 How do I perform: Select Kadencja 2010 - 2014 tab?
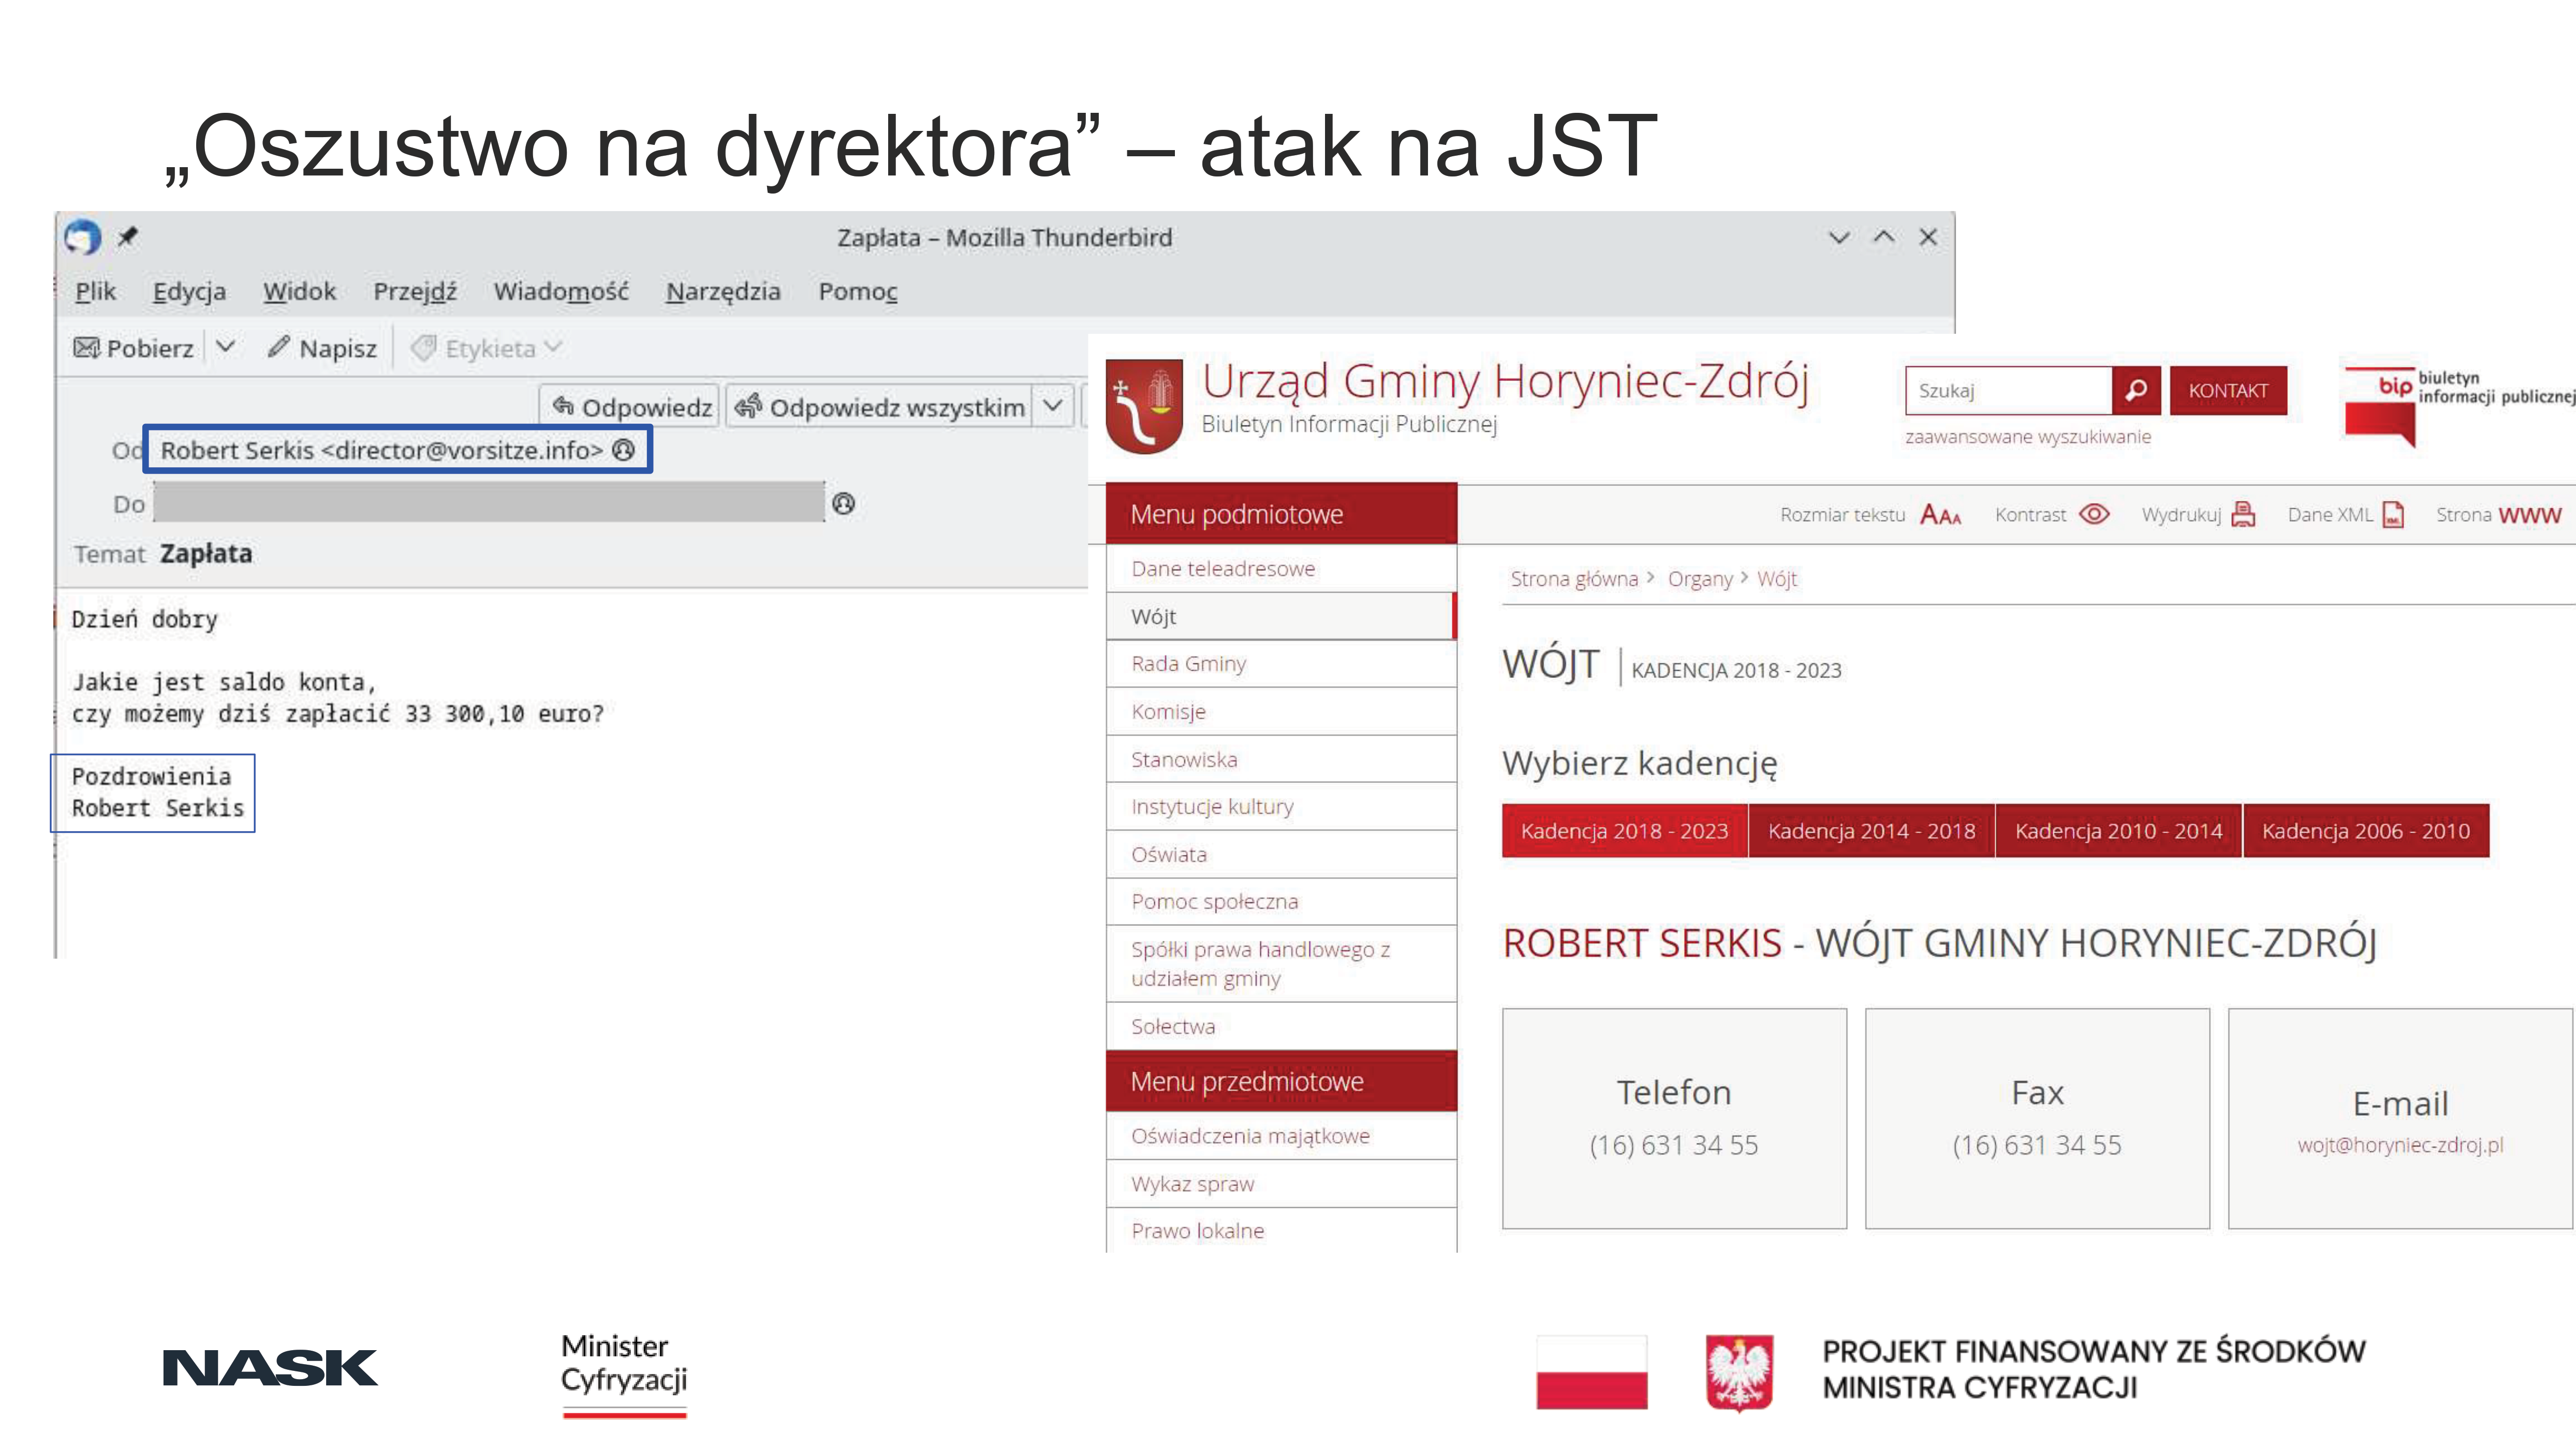[x=2118, y=831]
